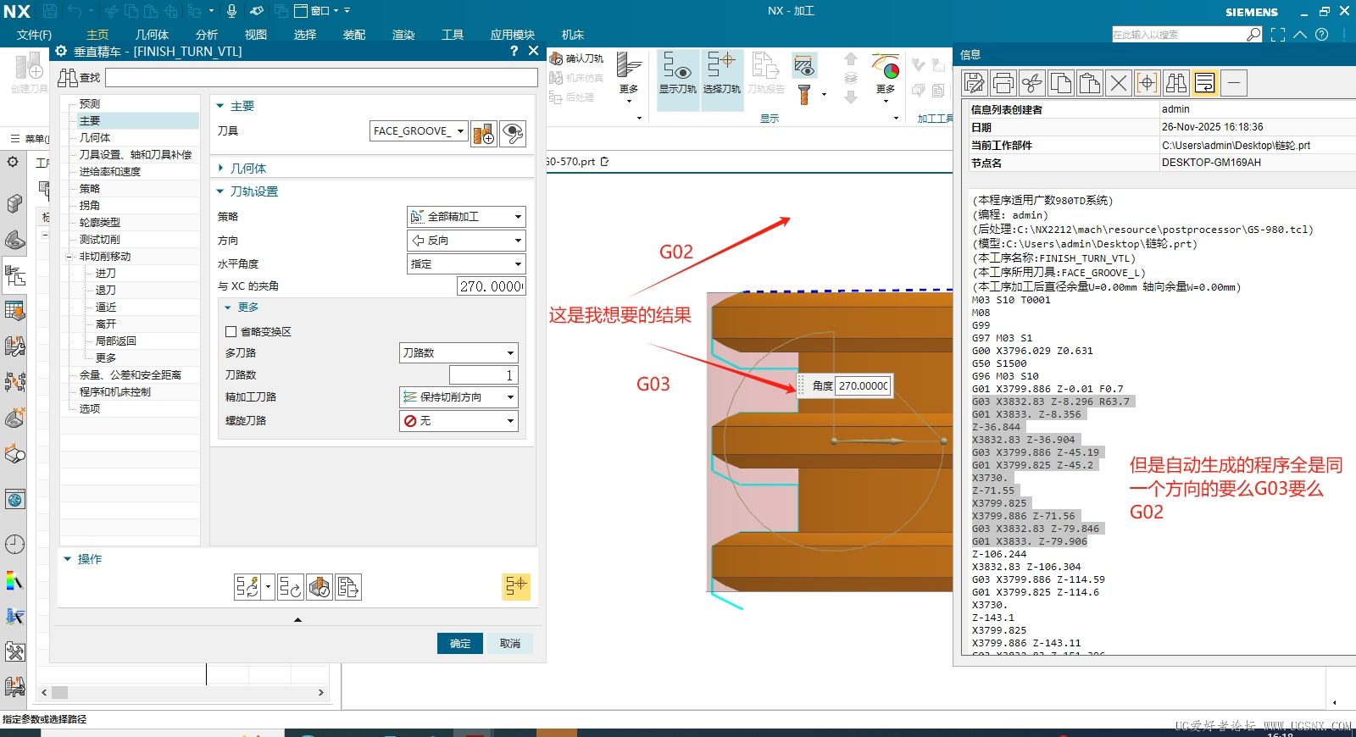Click the edit/display tool icon

(x=513, y=133)
